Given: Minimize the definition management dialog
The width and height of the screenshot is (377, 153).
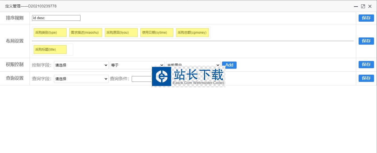Looking at the screenshot, I should coord(356,6).
